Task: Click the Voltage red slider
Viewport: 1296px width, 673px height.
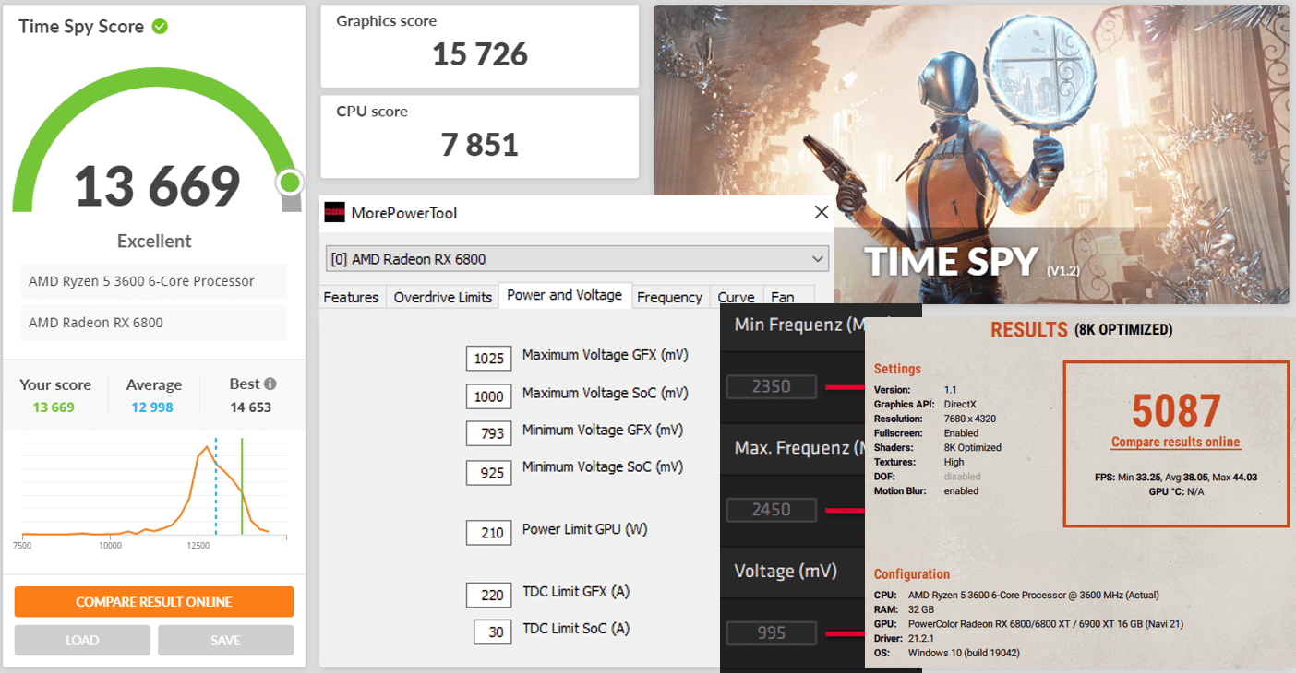Action: [x=845, y=633]
